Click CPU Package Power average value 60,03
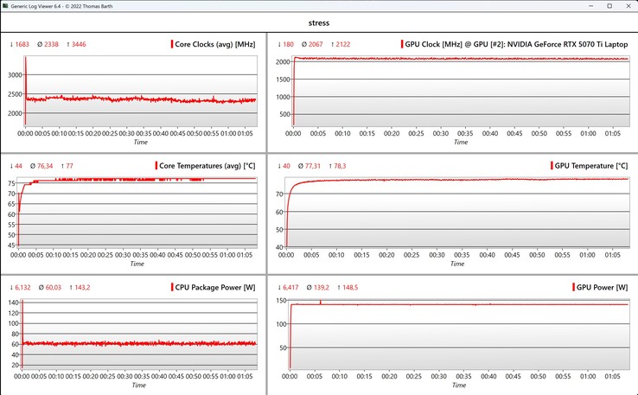Image resolution: width=638 pixels, height=395 pixels. tap(54, 288)
